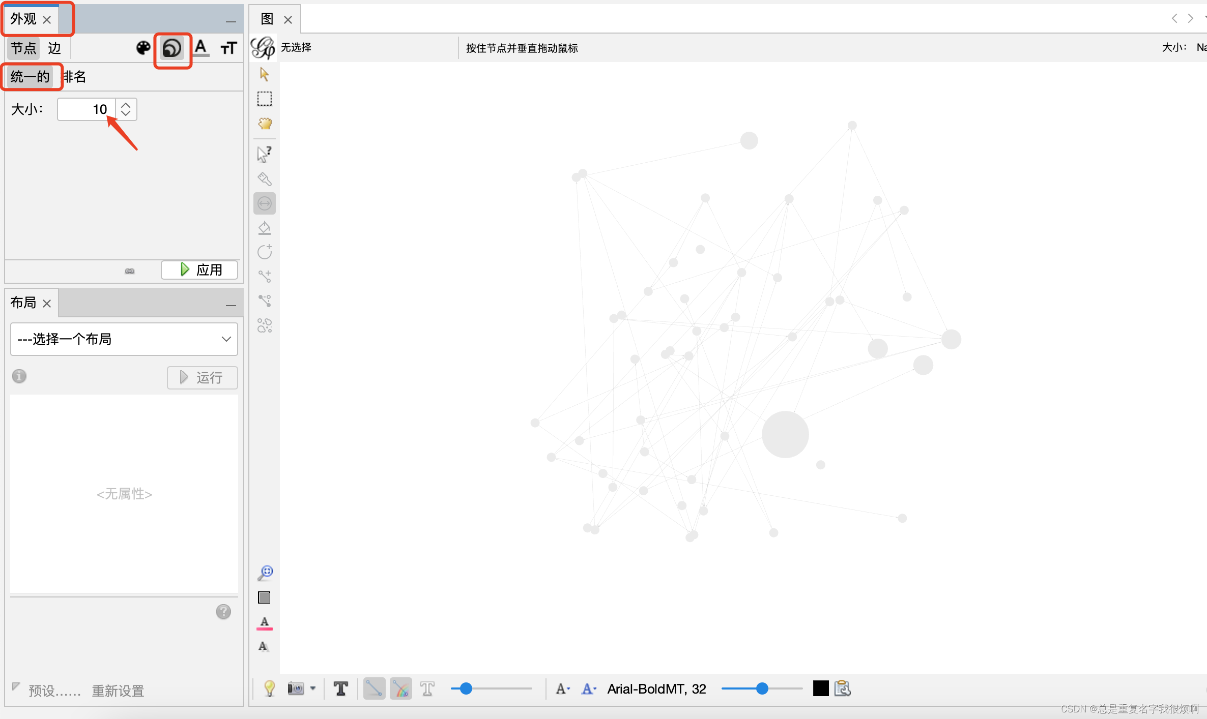
Task: Select the node color palette icon
Action: coord(143,48)
